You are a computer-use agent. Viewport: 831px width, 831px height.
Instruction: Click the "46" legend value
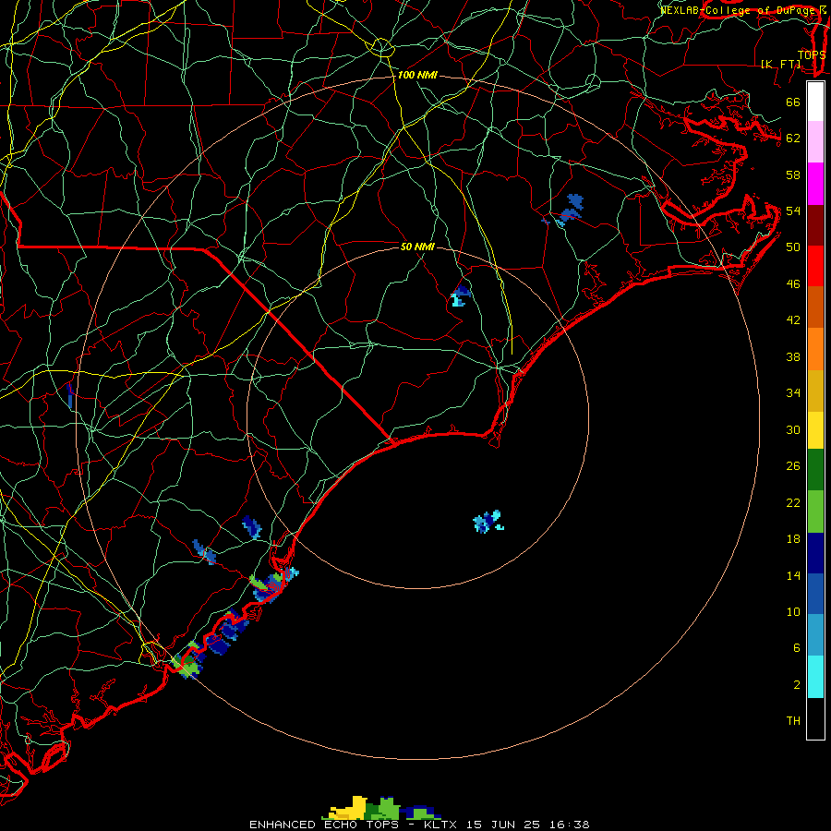click(793, 284)
